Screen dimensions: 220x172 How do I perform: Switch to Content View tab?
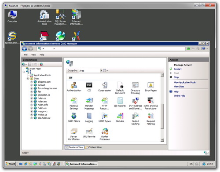93,147
